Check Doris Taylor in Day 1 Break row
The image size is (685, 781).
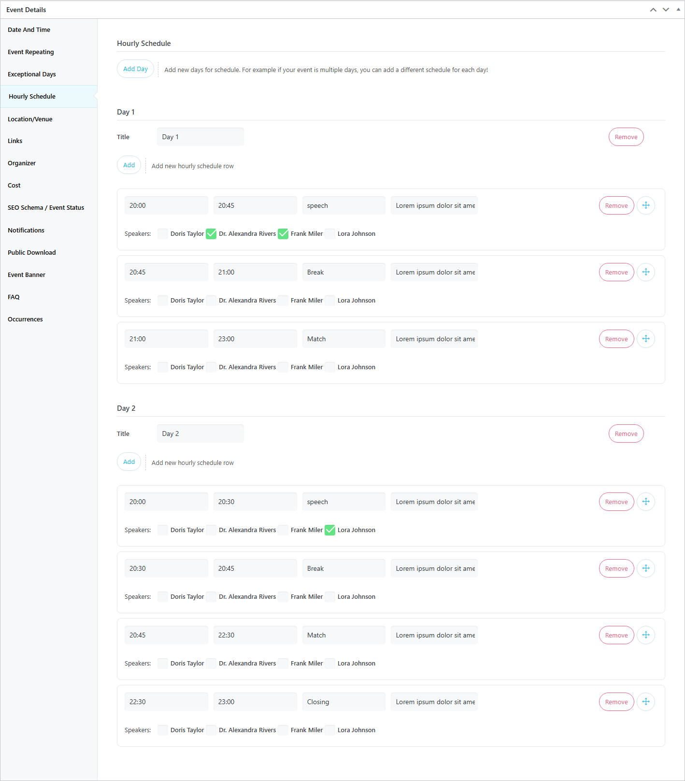coord(163,301)
